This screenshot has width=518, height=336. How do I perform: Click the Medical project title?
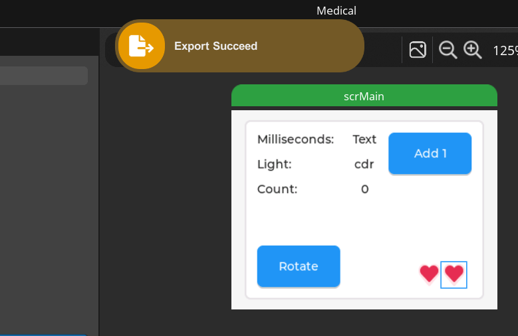pyautogui.click(x=336, y=11)
